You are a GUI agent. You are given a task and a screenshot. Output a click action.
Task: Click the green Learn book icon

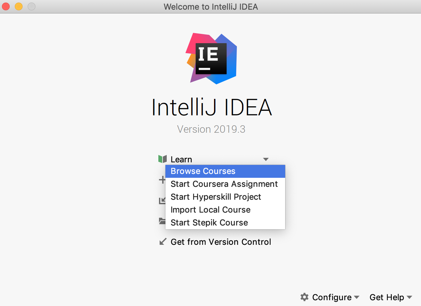point(163,159)
